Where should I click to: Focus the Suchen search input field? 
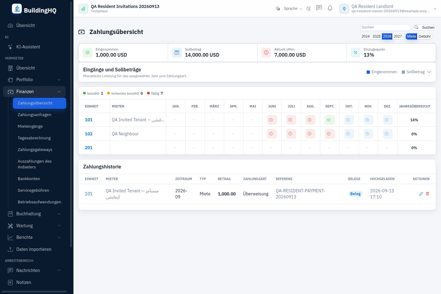click(x=385, y=27)
